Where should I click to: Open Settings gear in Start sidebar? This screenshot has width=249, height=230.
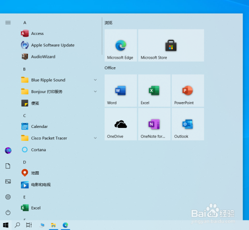8,197
